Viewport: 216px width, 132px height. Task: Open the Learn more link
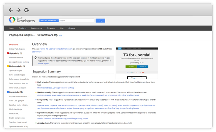37,52
